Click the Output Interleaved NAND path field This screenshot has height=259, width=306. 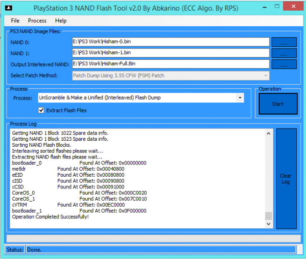[x=171, y=64]
